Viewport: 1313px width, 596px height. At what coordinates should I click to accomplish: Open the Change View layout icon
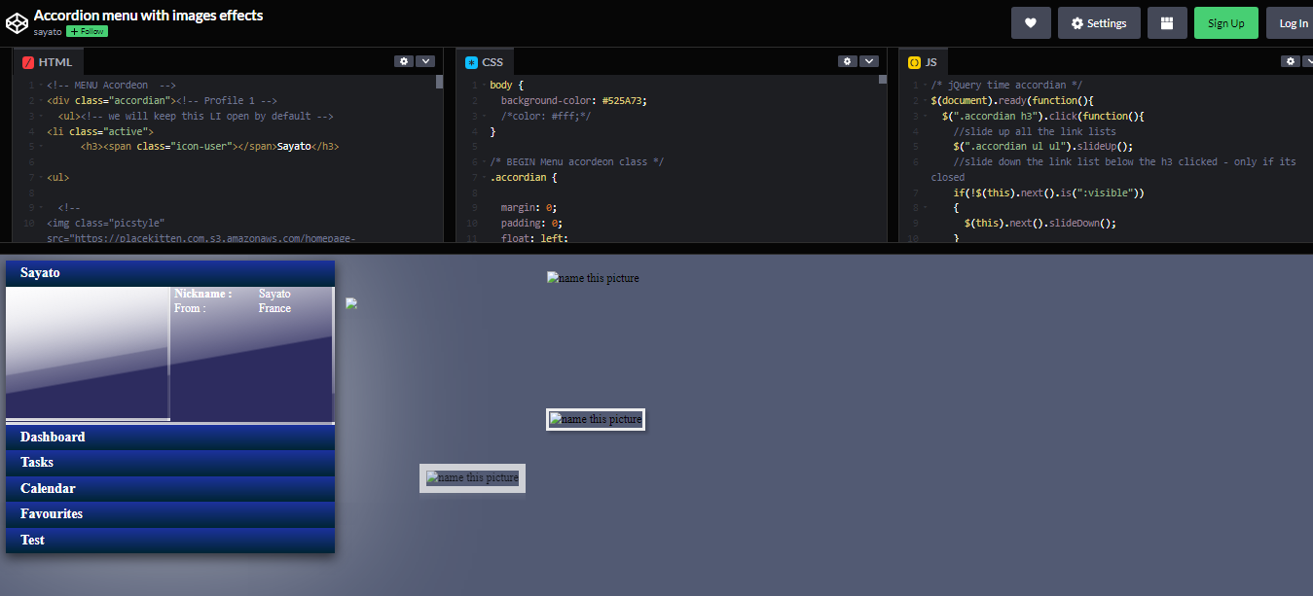pyautogui.click(x=1167, y=22)
